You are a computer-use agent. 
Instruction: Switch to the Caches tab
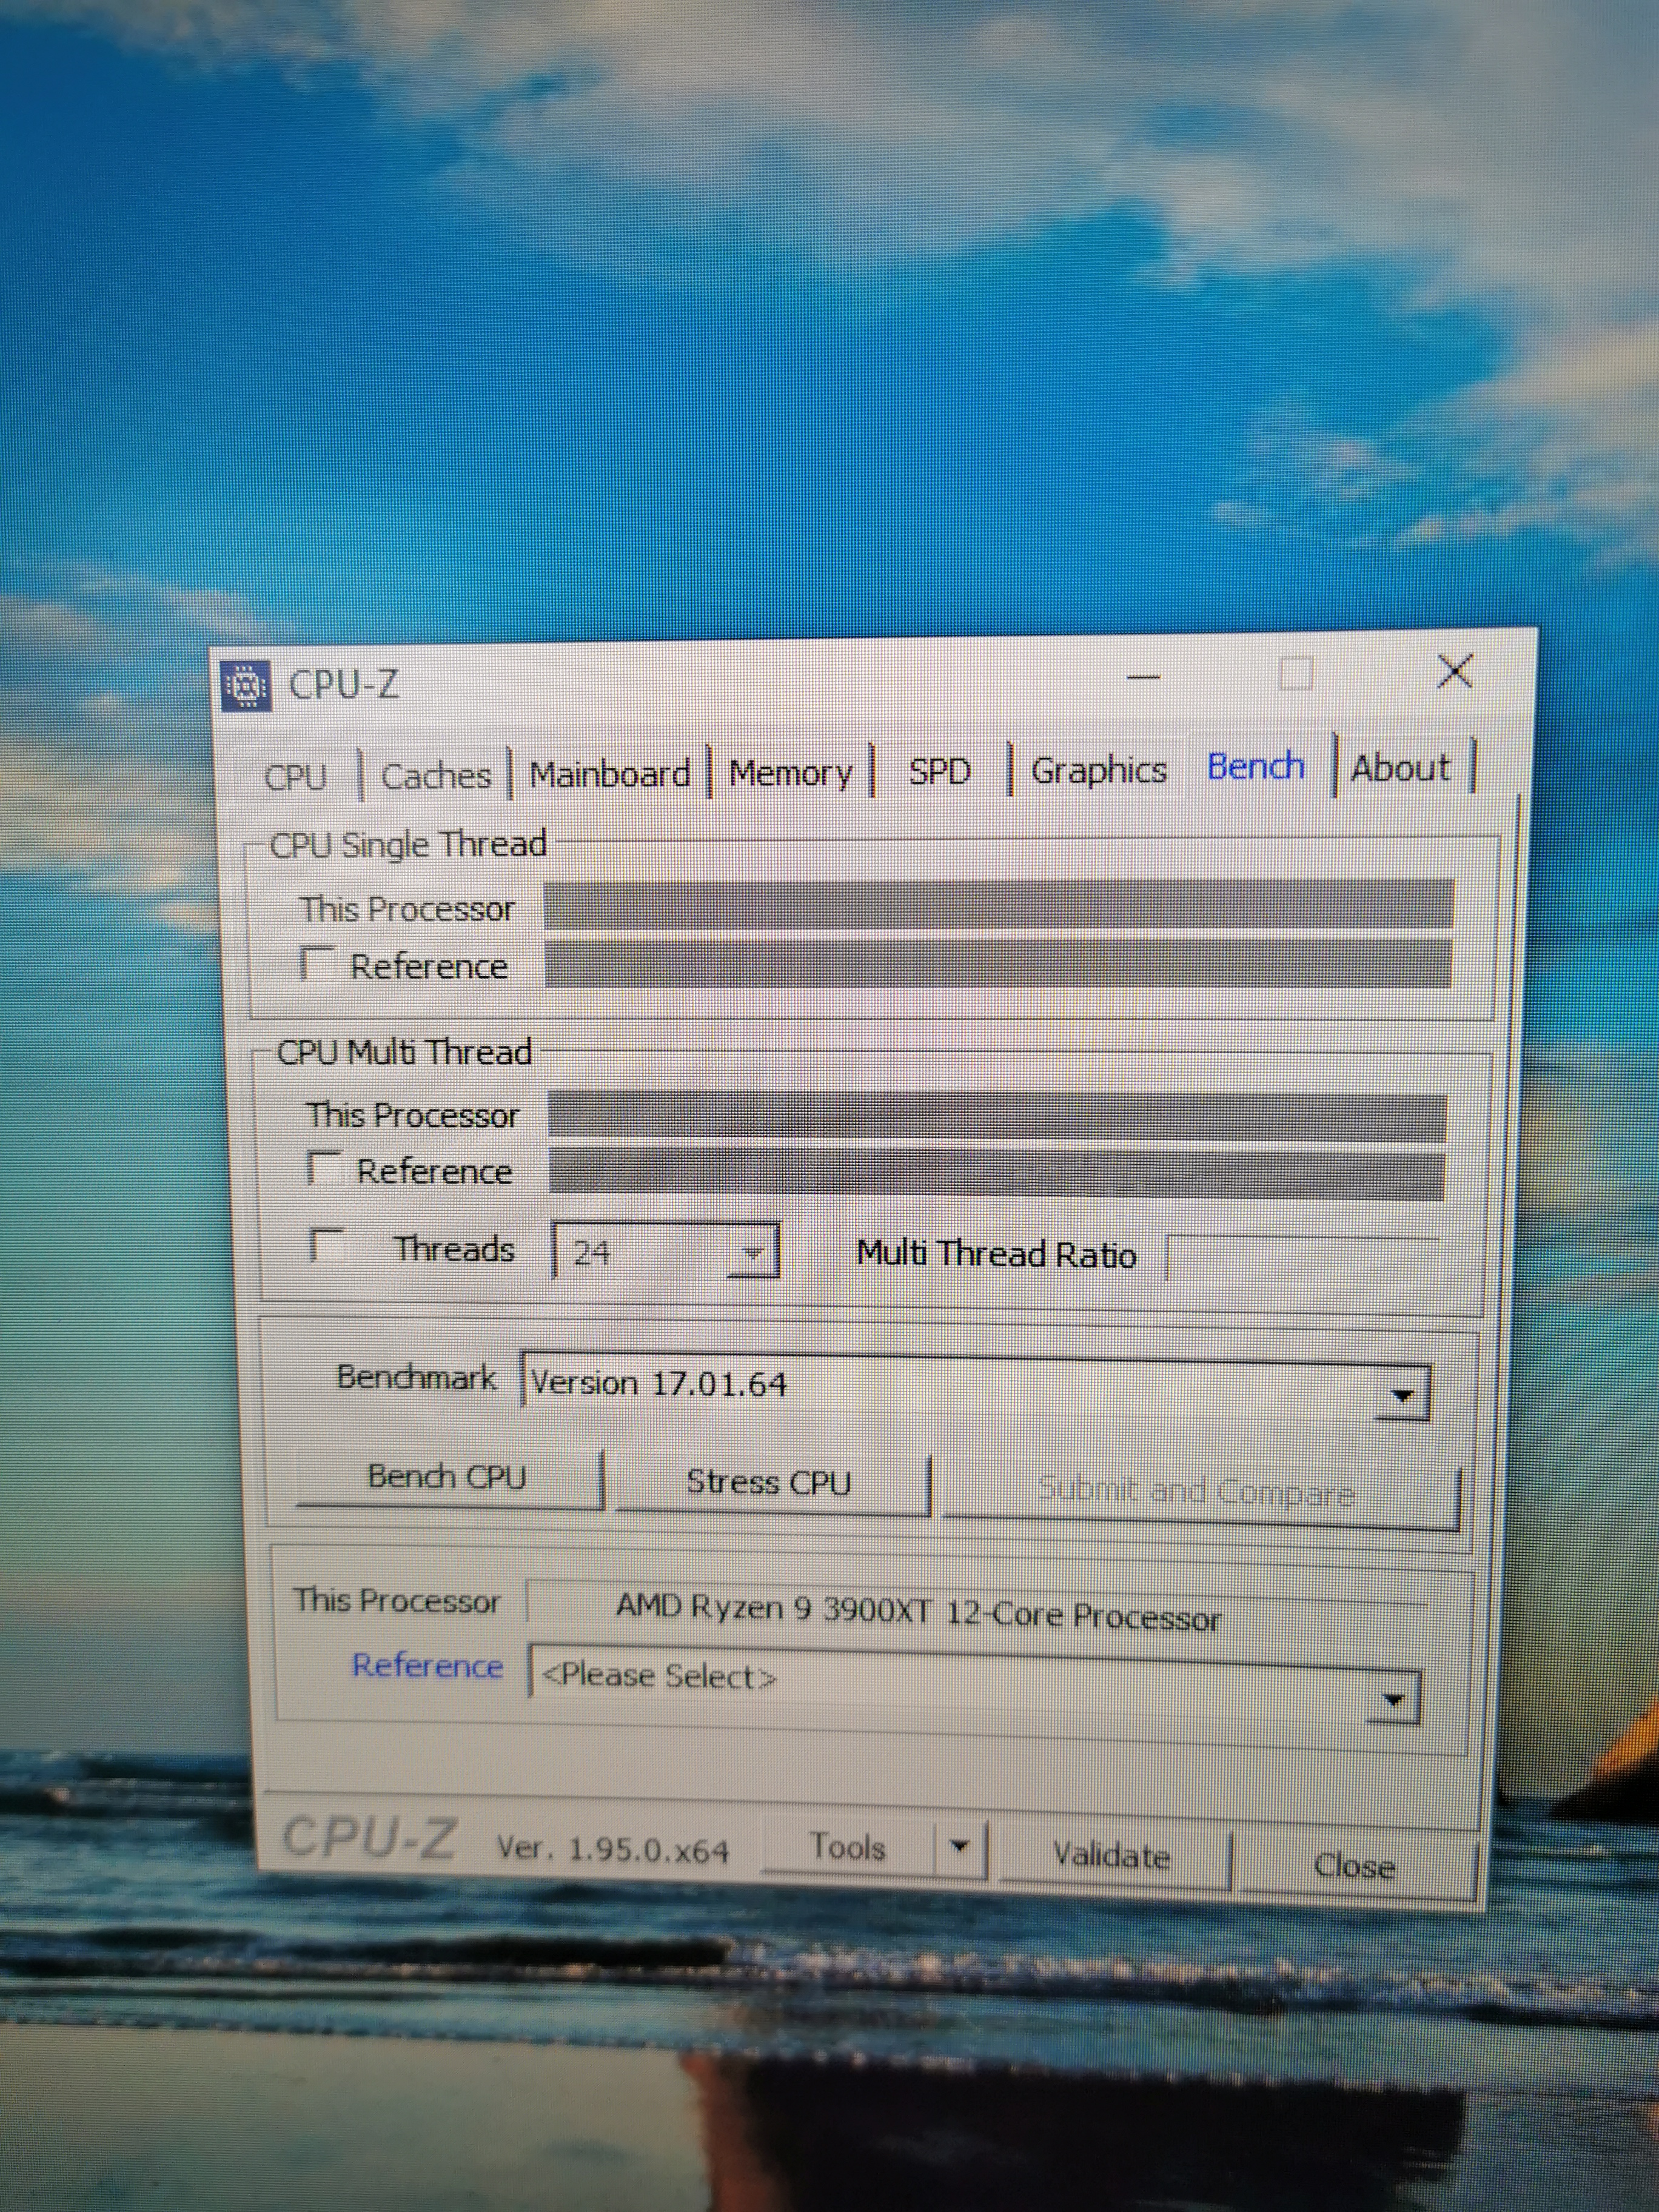[436, 776]
